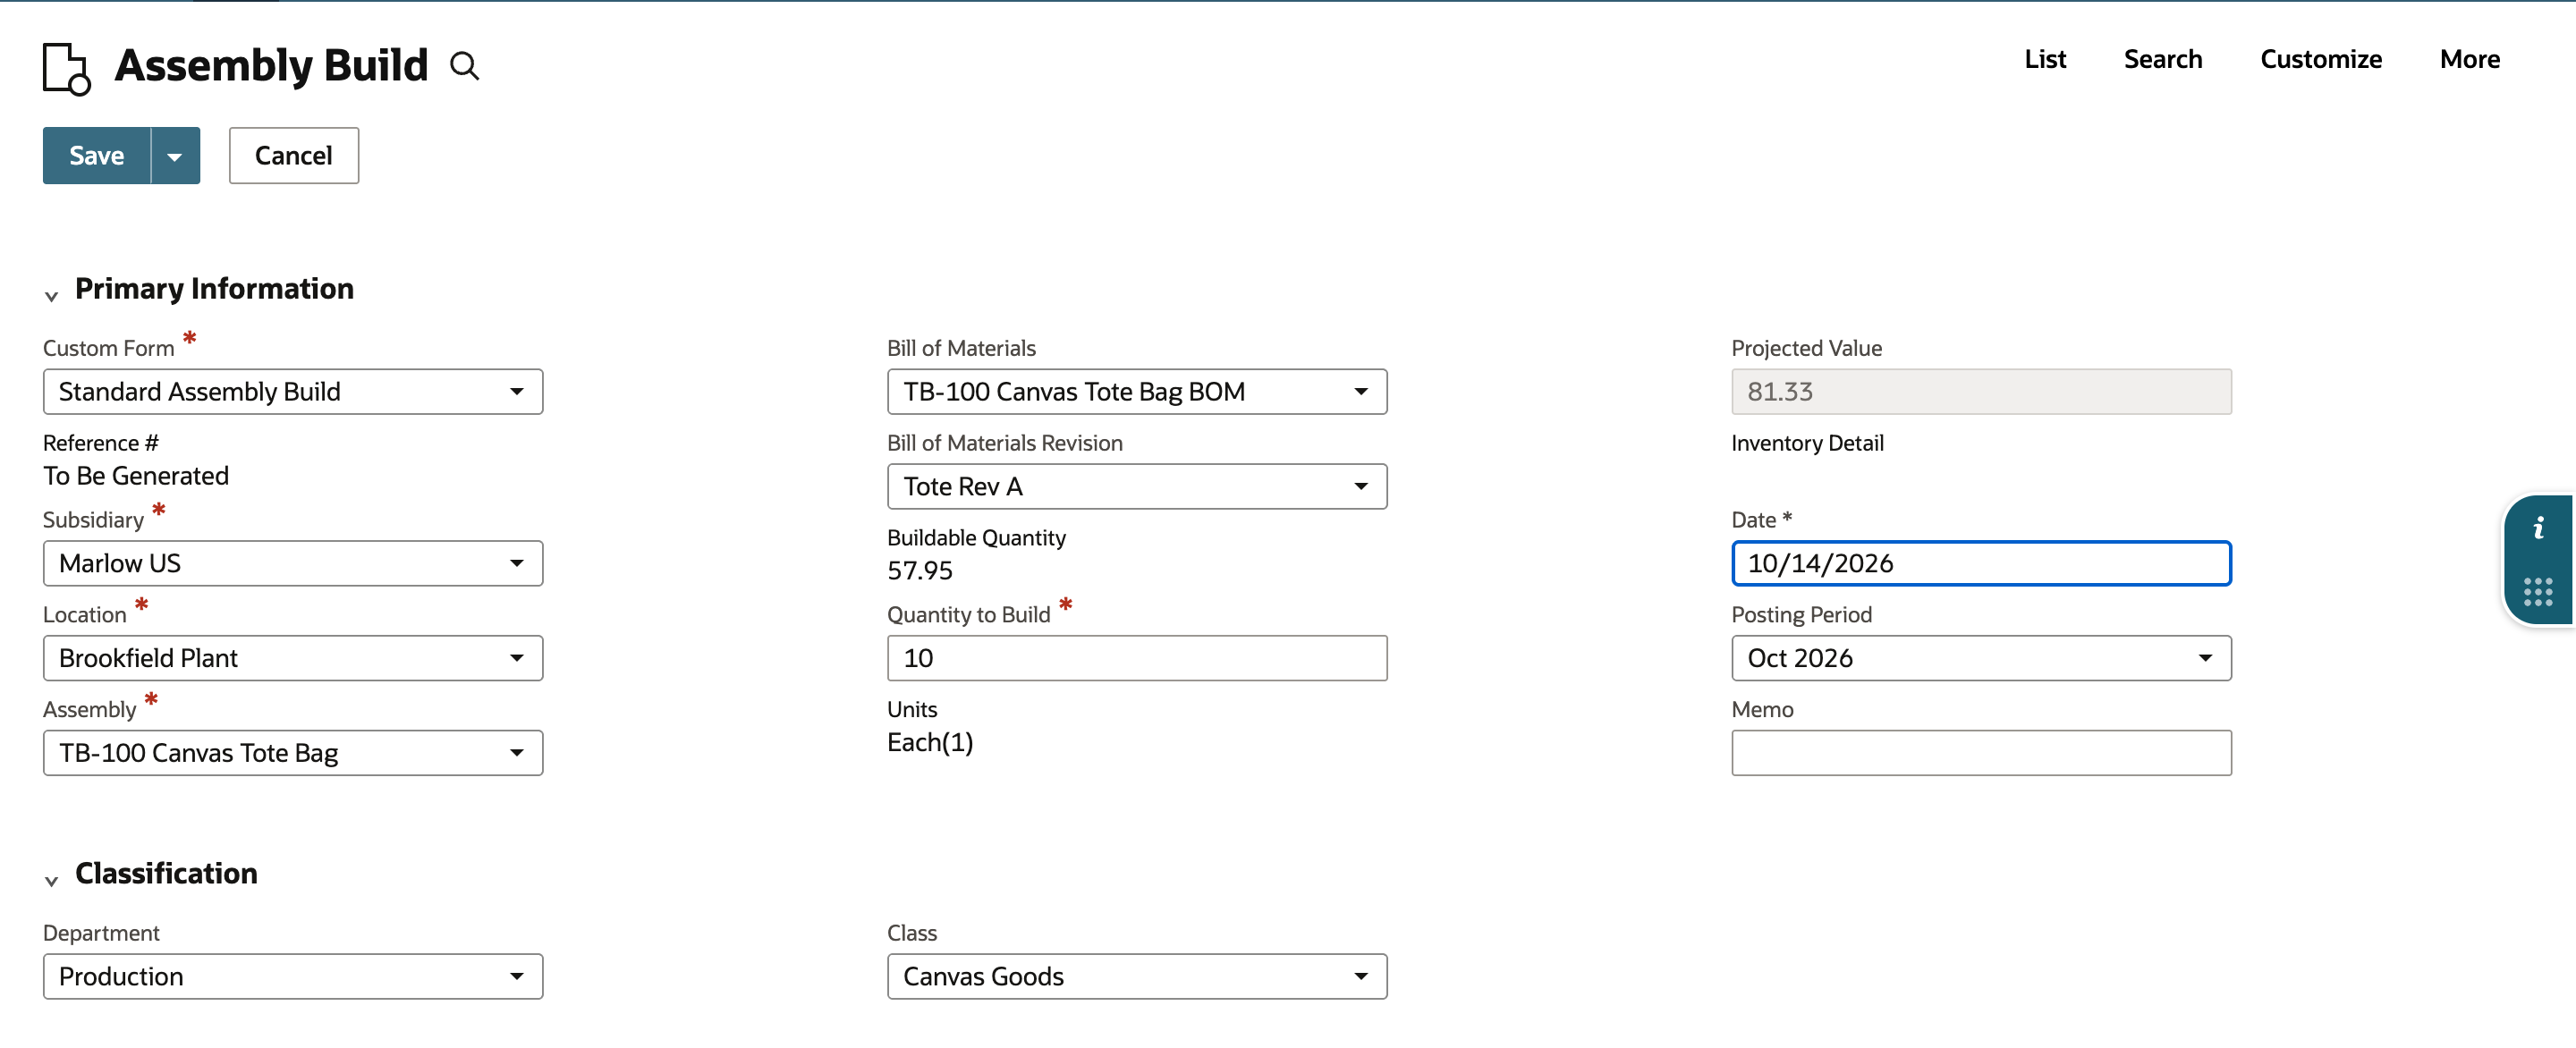Click the Classification heading text
Image resolution: width=2576 pixels, height=1048 pixels.
(166, 874)
